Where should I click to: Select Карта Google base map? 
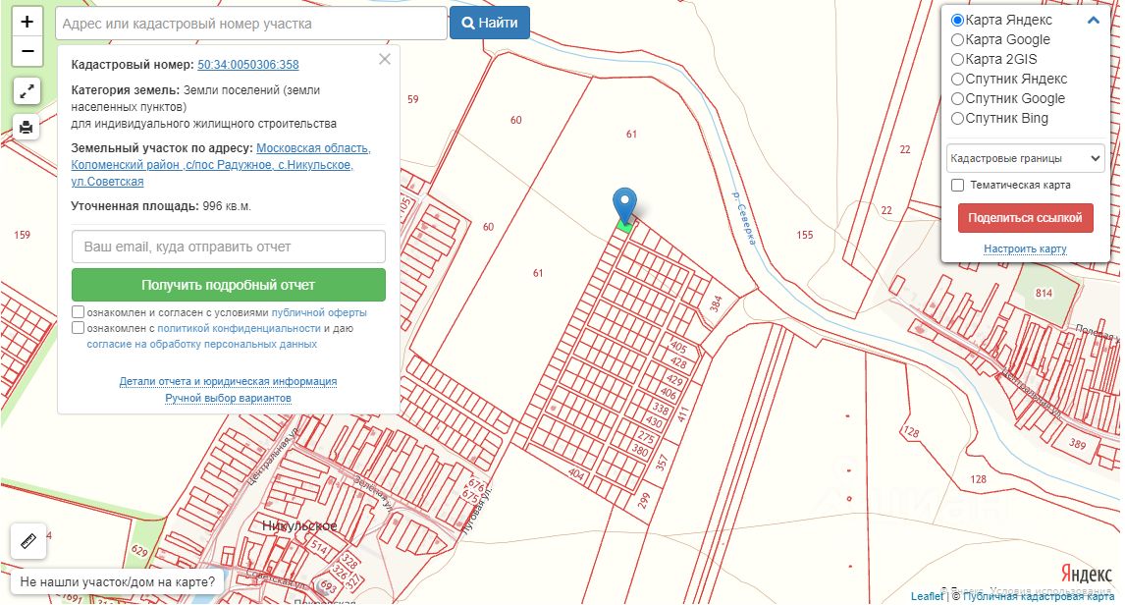957,40
